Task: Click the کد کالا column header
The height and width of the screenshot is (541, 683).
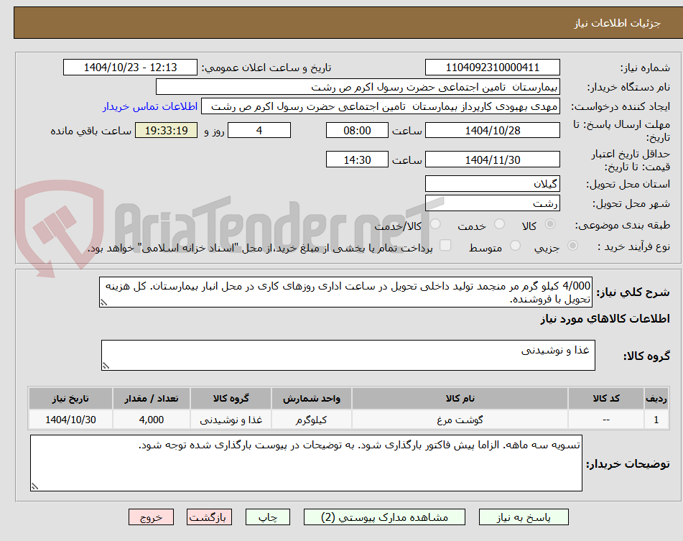Action: (x=606, y=398)
